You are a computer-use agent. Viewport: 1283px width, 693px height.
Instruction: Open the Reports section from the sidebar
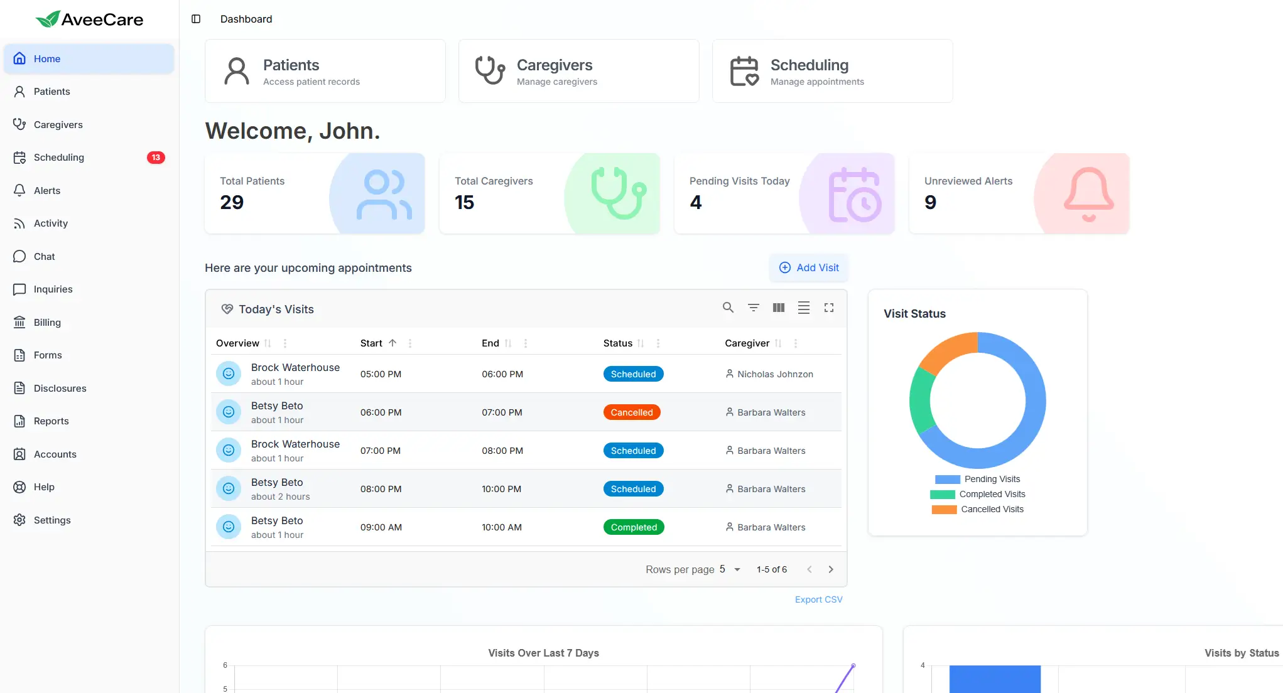coord(51,421)
